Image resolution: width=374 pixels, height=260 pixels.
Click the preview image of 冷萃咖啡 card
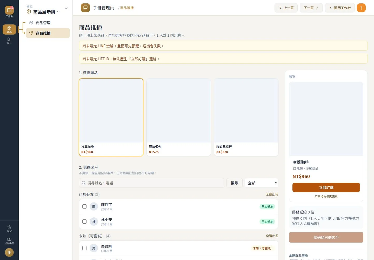pos(326,119)
